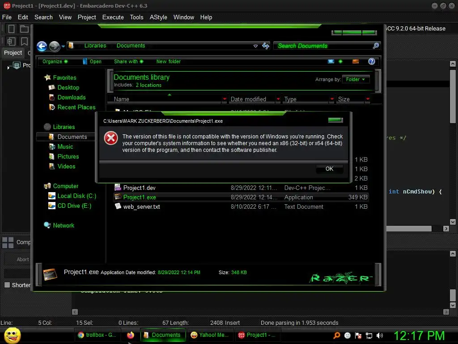Screen dimensions: 458x344
Task: Open the Share with dropdown
Action: [x=128, y=61]
